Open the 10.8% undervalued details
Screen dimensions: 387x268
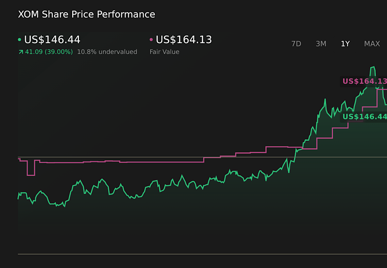tap(107, 52)
